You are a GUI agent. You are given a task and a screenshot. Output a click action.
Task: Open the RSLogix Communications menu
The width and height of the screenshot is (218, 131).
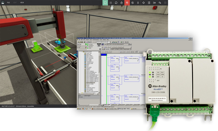click(x=96, y=40)
